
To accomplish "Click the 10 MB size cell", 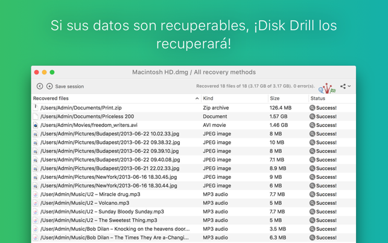I will coord(276,142).
